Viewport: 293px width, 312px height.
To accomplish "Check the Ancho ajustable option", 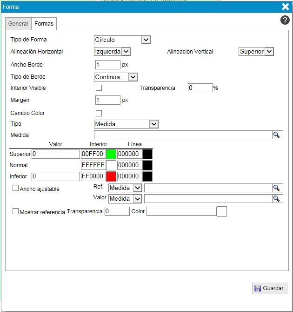I will (x=16, y=188).
